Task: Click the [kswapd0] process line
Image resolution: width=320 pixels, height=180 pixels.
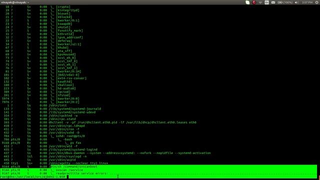Action: pyautogui.click(x=39, y=24)
